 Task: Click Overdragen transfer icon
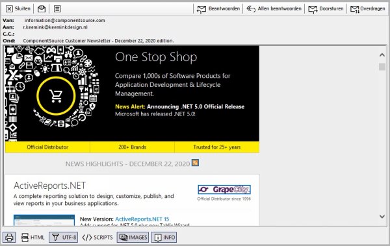[355, 9]
